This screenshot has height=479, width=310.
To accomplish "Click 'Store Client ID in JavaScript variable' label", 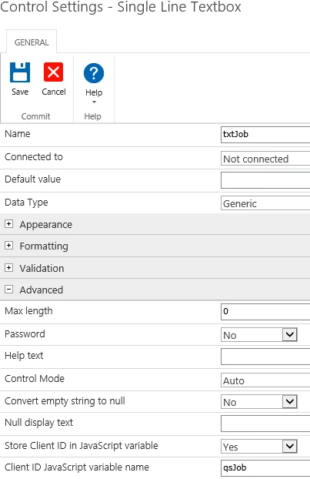I will (x=82, y=446).
